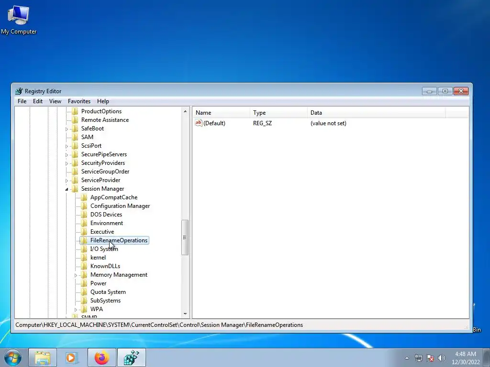Sort values by Data column header
The height and width of the screenshot is (367, 490).
click(x=377, y=113)
